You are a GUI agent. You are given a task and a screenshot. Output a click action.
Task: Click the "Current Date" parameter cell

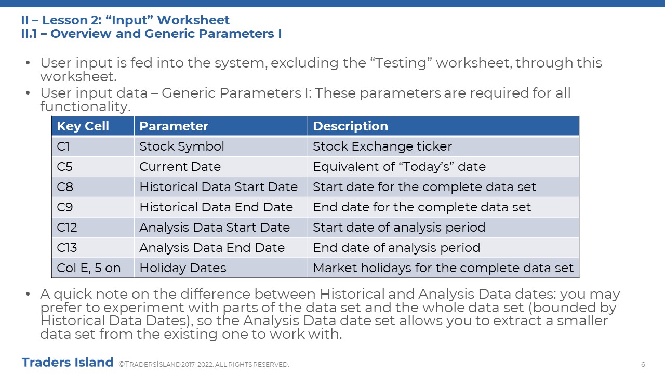(221, 167)
